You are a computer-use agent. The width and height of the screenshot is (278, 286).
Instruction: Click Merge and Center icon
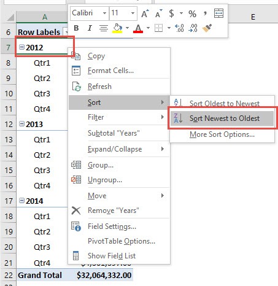(x=218, y=14)
